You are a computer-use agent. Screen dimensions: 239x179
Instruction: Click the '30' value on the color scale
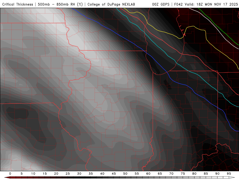click(79, 174)
